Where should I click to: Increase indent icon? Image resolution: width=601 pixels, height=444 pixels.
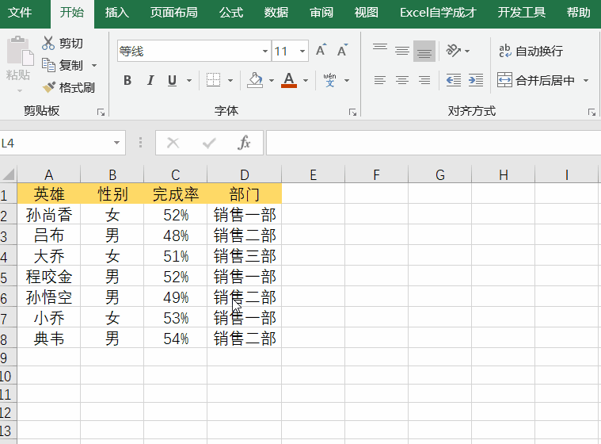[476, 80]
